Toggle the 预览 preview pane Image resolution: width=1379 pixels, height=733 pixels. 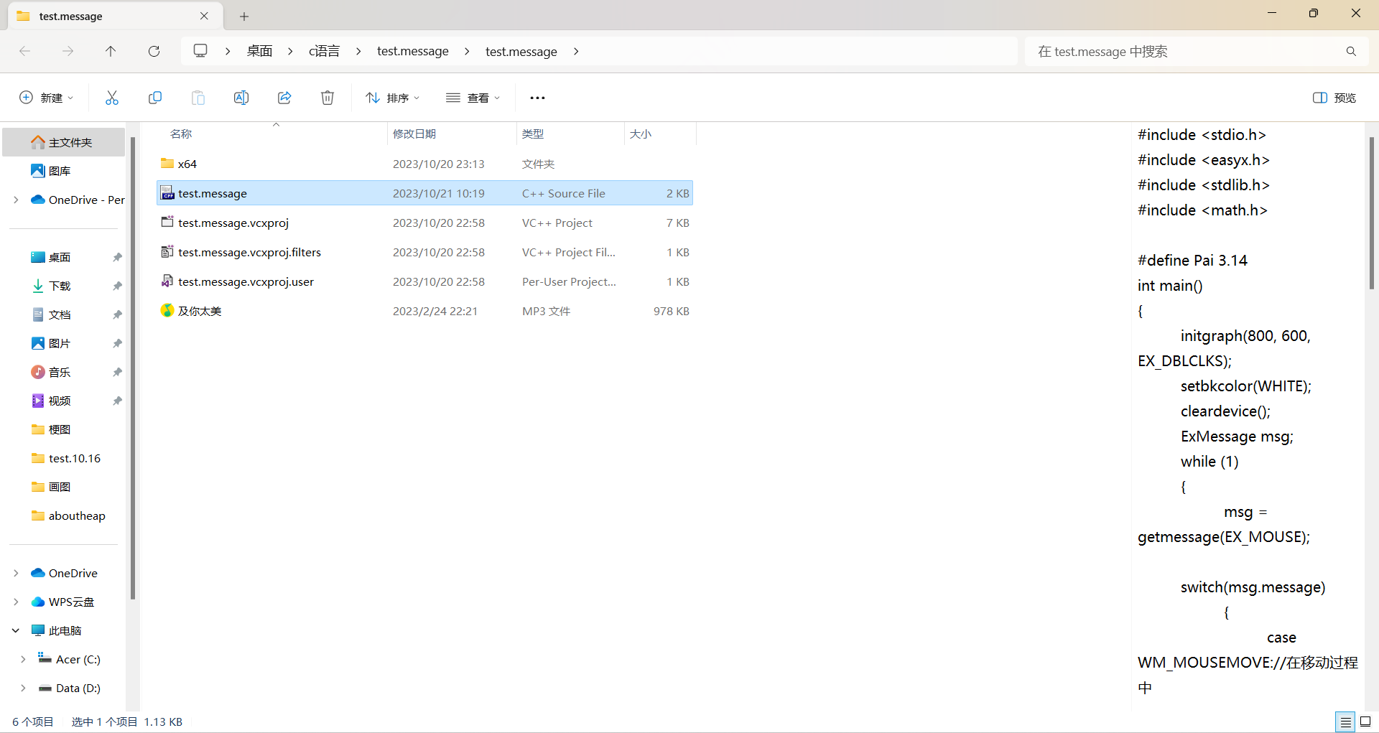[x=1334, y=98]
